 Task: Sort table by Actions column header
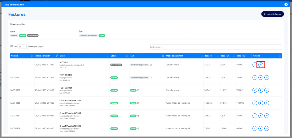pyautogui.click(x=267, y=56)
